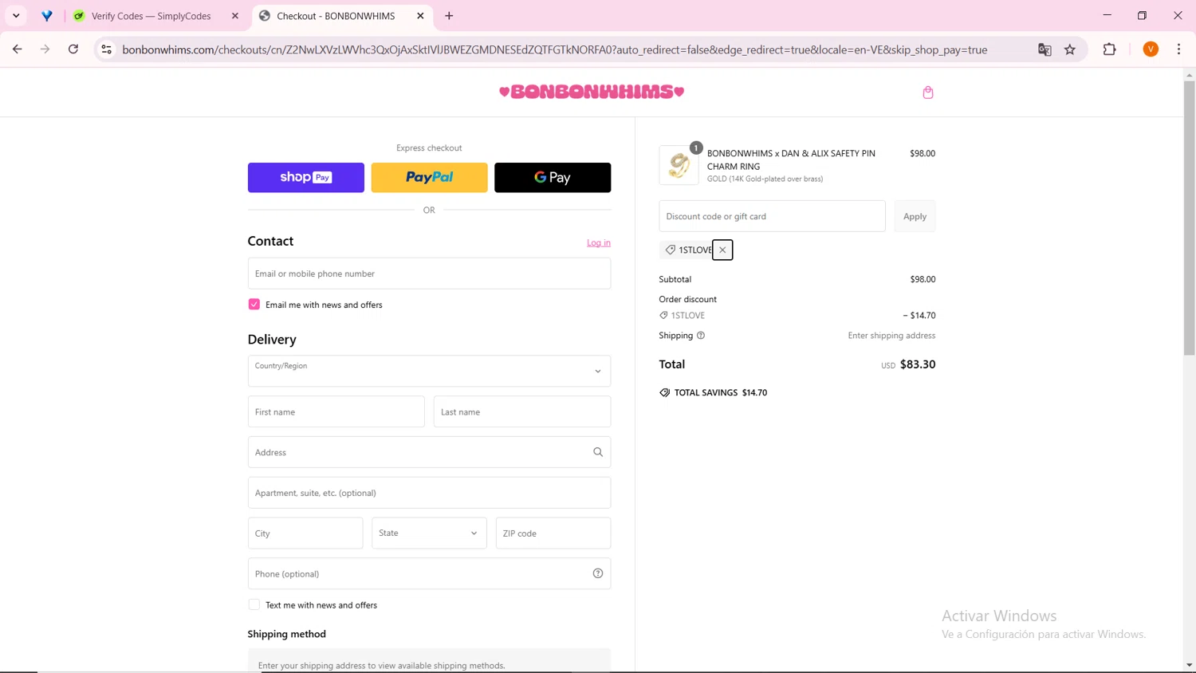Open the Chrome profile avatar
This screenshot has height=673, width=1196.
1151,49
